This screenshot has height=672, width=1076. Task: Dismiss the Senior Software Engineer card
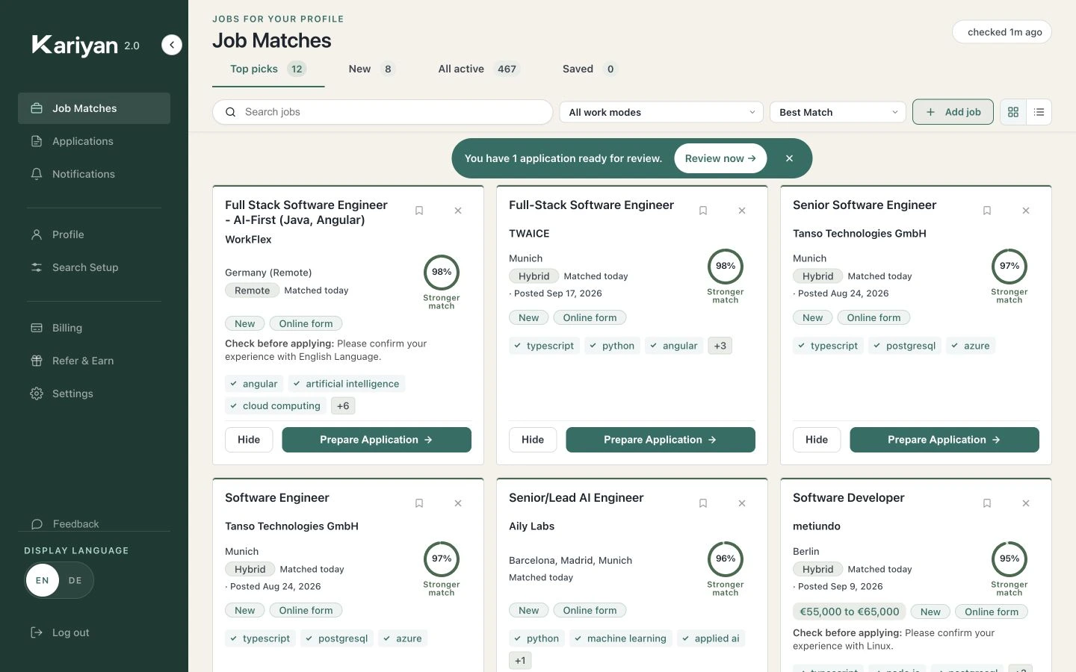[1026, 211]
